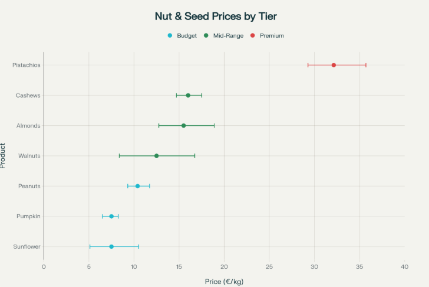This screenshot has height=287, width=429.
Task: Toggle the Premium legend entry
Action: (271, 36)
